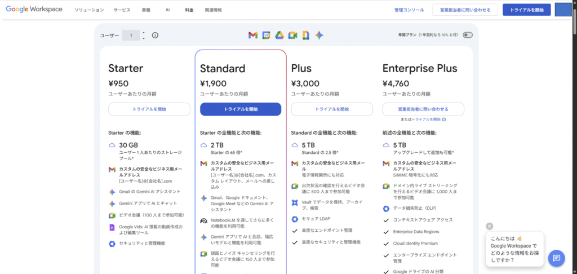Screen dimensions: 577x274
Task: Click the Google Meet icon in the app icon row
Action: click(x=292, y=36)
